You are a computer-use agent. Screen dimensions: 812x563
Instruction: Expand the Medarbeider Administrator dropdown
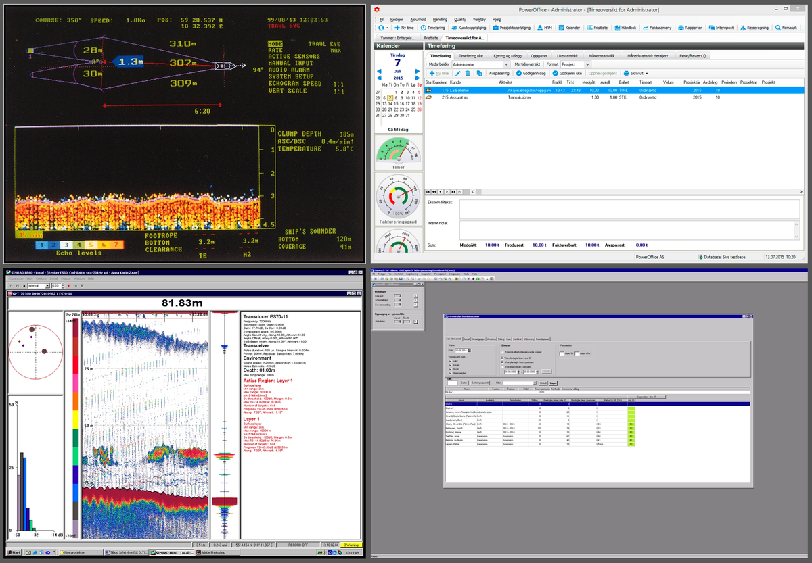(x=505, y=64)
